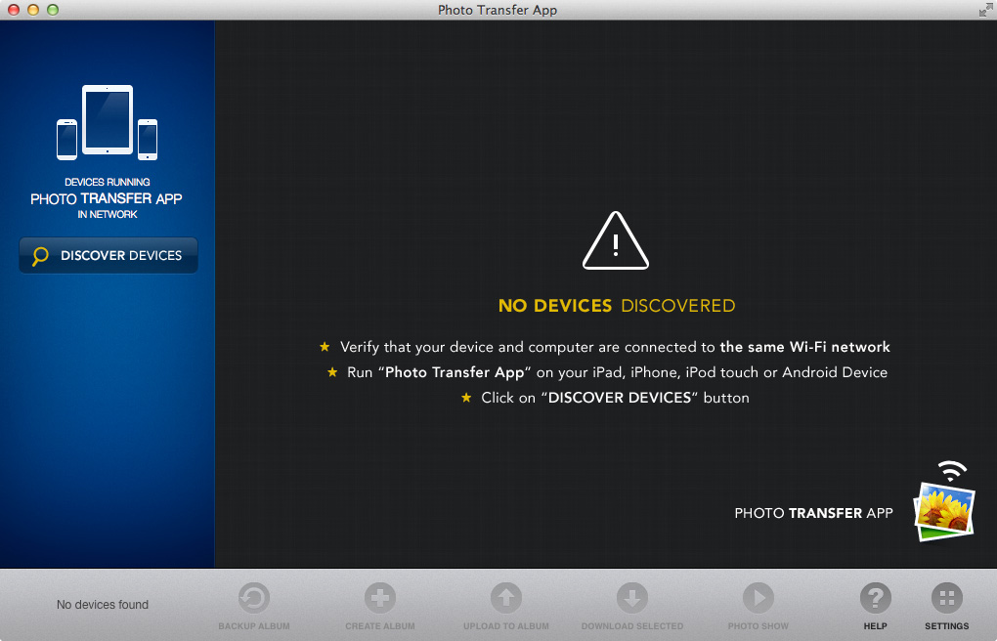Click the Create Album plus icon
The width and height of the screenshot is (997, 641).
coord(379,598)
